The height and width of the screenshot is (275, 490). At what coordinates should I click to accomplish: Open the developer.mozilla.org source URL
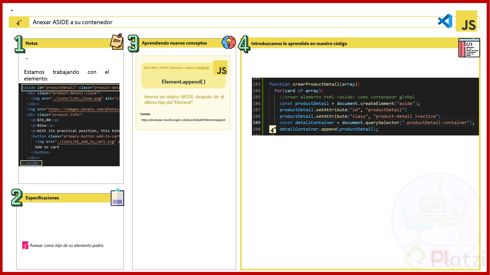183,120
